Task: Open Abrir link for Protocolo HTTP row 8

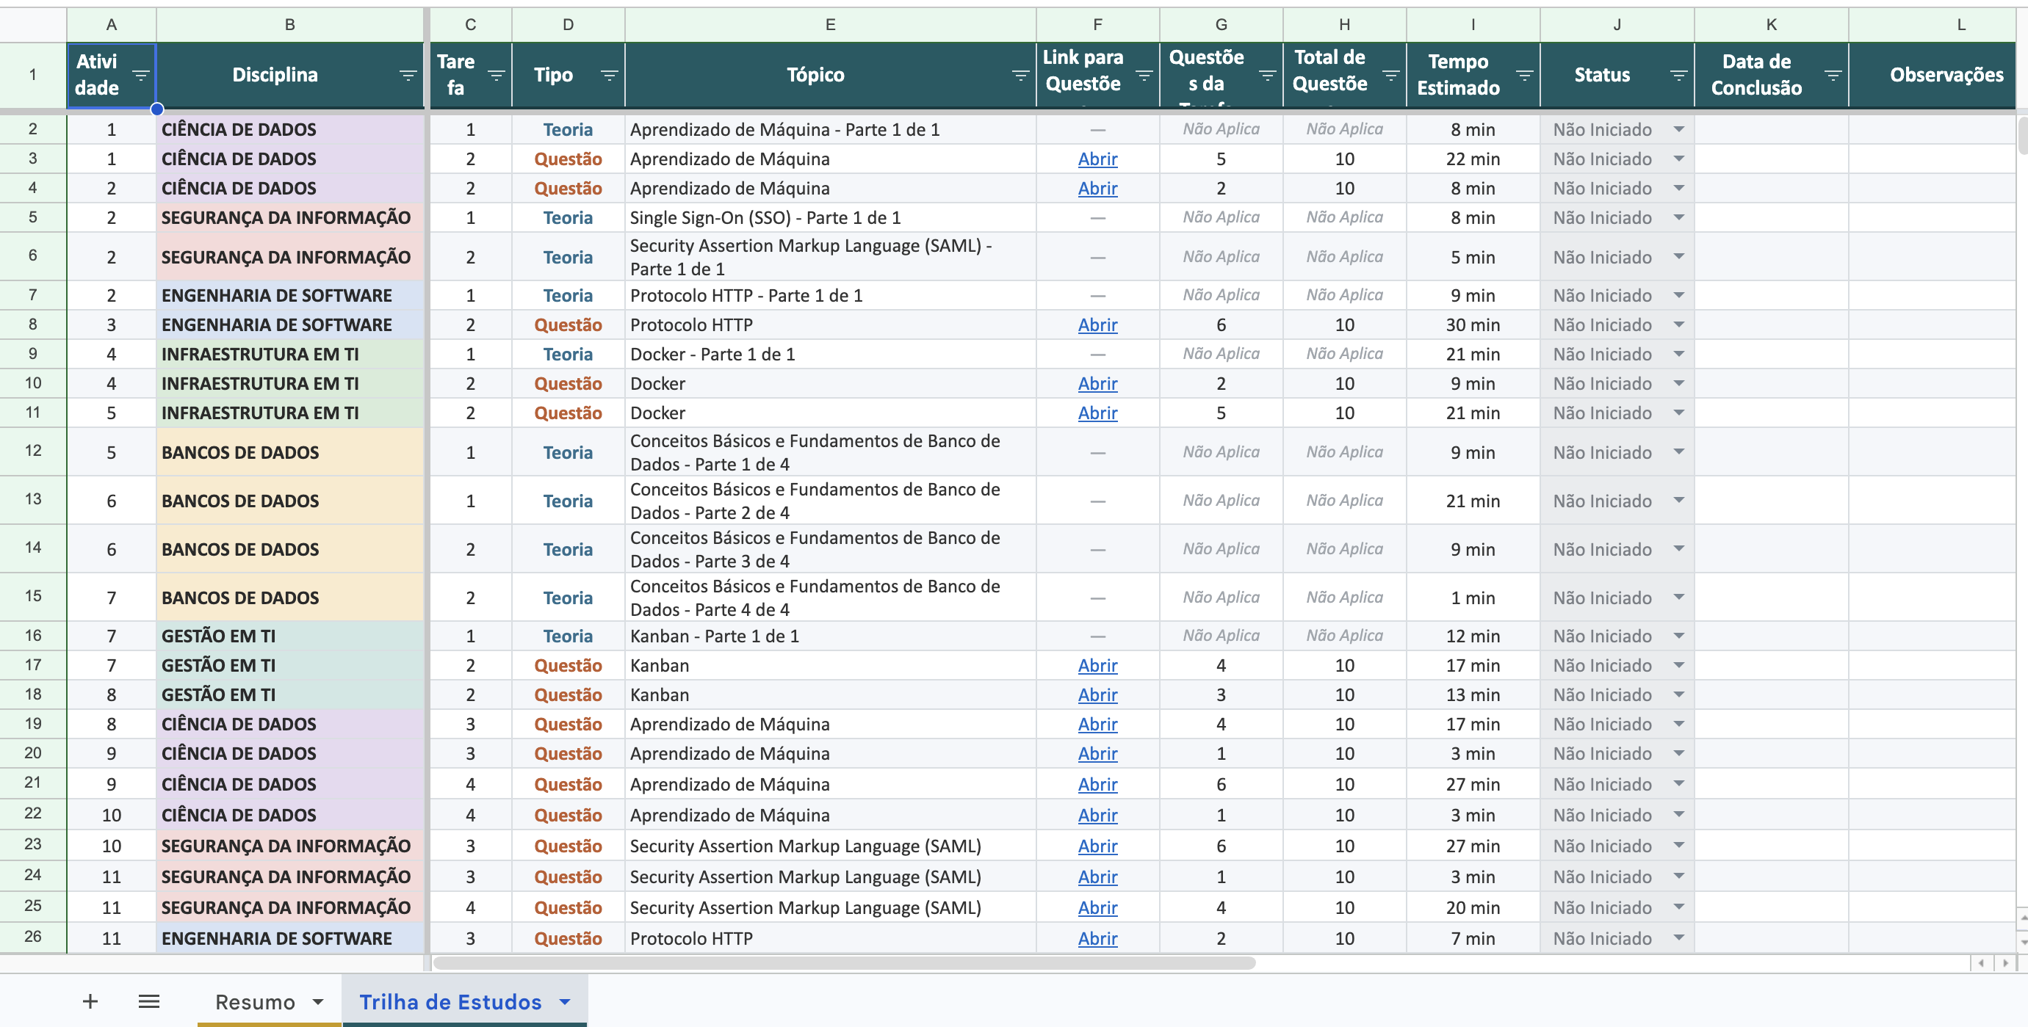Action: [1097, 325]
